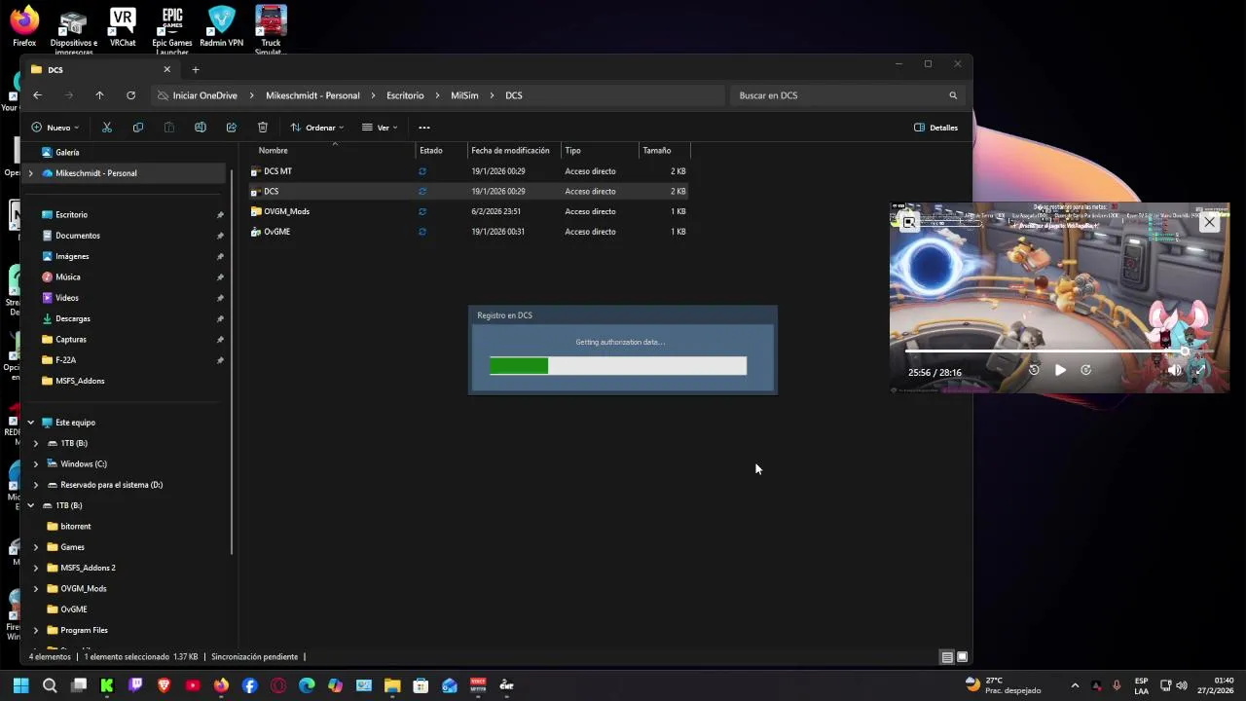Go up one folder level arrow
The width and height of the screenshot is (1246, 701).
click(x=99, y=95)
